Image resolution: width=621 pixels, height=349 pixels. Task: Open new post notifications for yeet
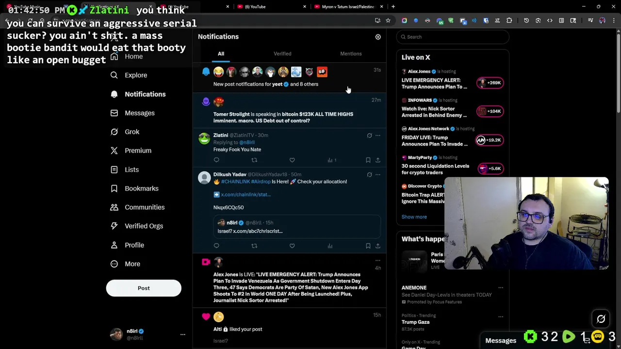point(289,78)
